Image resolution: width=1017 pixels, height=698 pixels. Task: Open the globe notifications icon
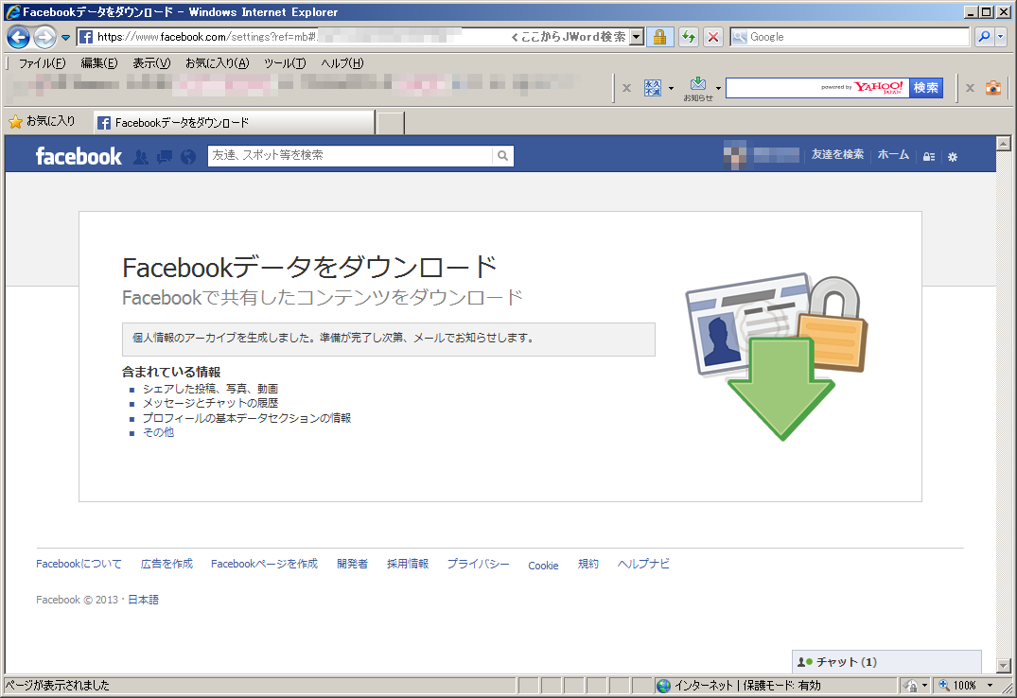188,156
